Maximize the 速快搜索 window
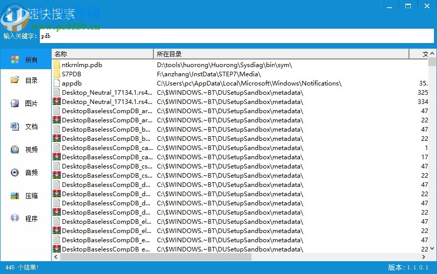 click(408, 6)
